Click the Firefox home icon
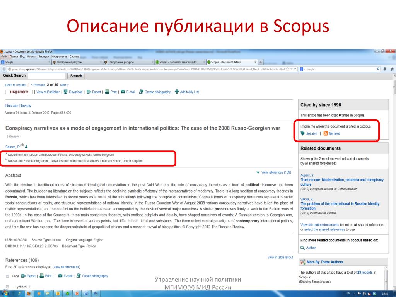 point(392,69)
